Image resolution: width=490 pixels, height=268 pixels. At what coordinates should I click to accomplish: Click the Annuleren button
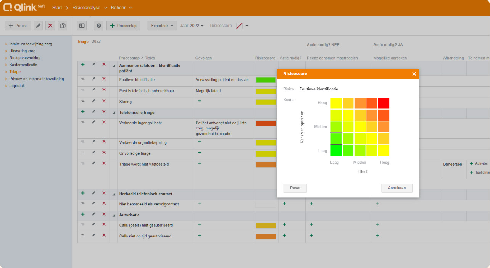pyautogui.click(x=397, y=188)
